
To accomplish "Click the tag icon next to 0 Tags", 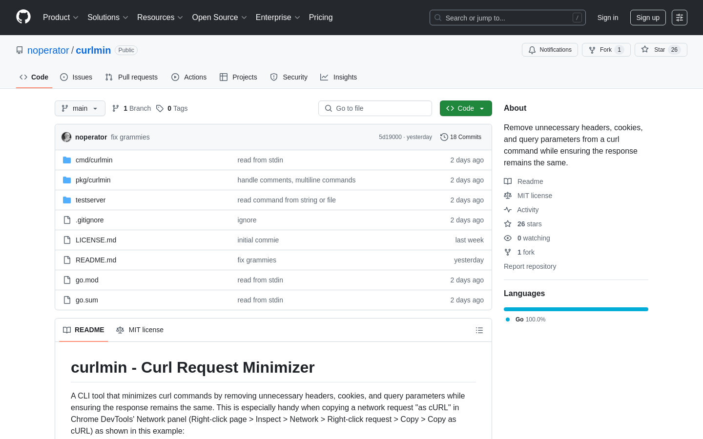I will click(160, 108).
